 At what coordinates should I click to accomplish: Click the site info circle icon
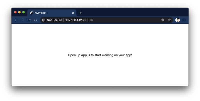[43, 20]
